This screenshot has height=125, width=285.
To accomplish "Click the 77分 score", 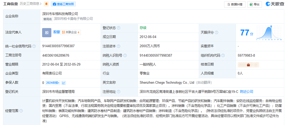I will (246, 33).
